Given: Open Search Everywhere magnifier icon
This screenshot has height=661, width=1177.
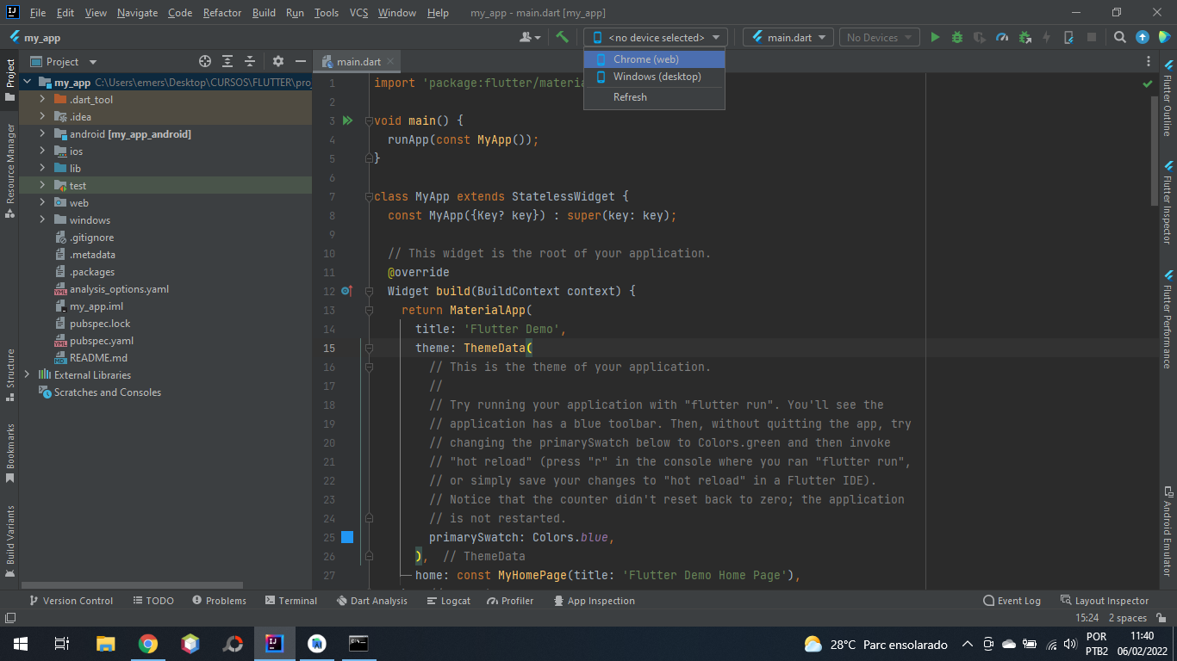Looking at the screenshot, I should click(x=1120, y=37).
